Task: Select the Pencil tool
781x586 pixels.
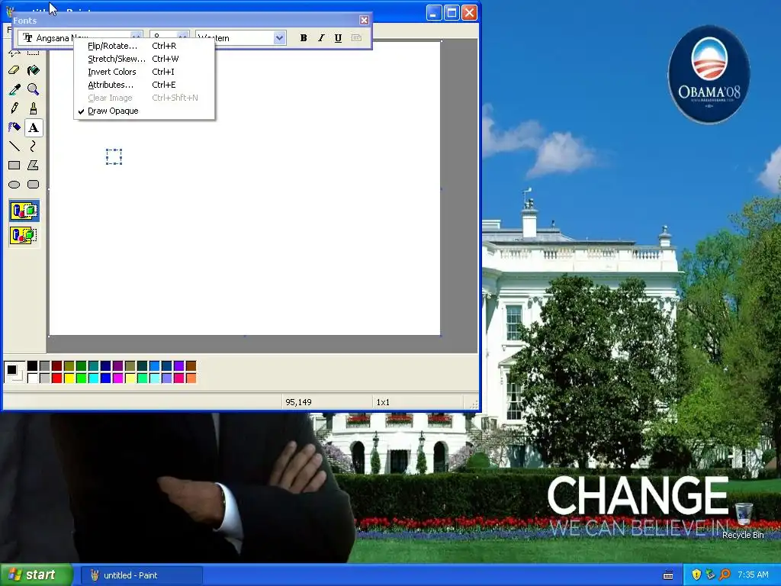Action: click(x=14, y=108)
